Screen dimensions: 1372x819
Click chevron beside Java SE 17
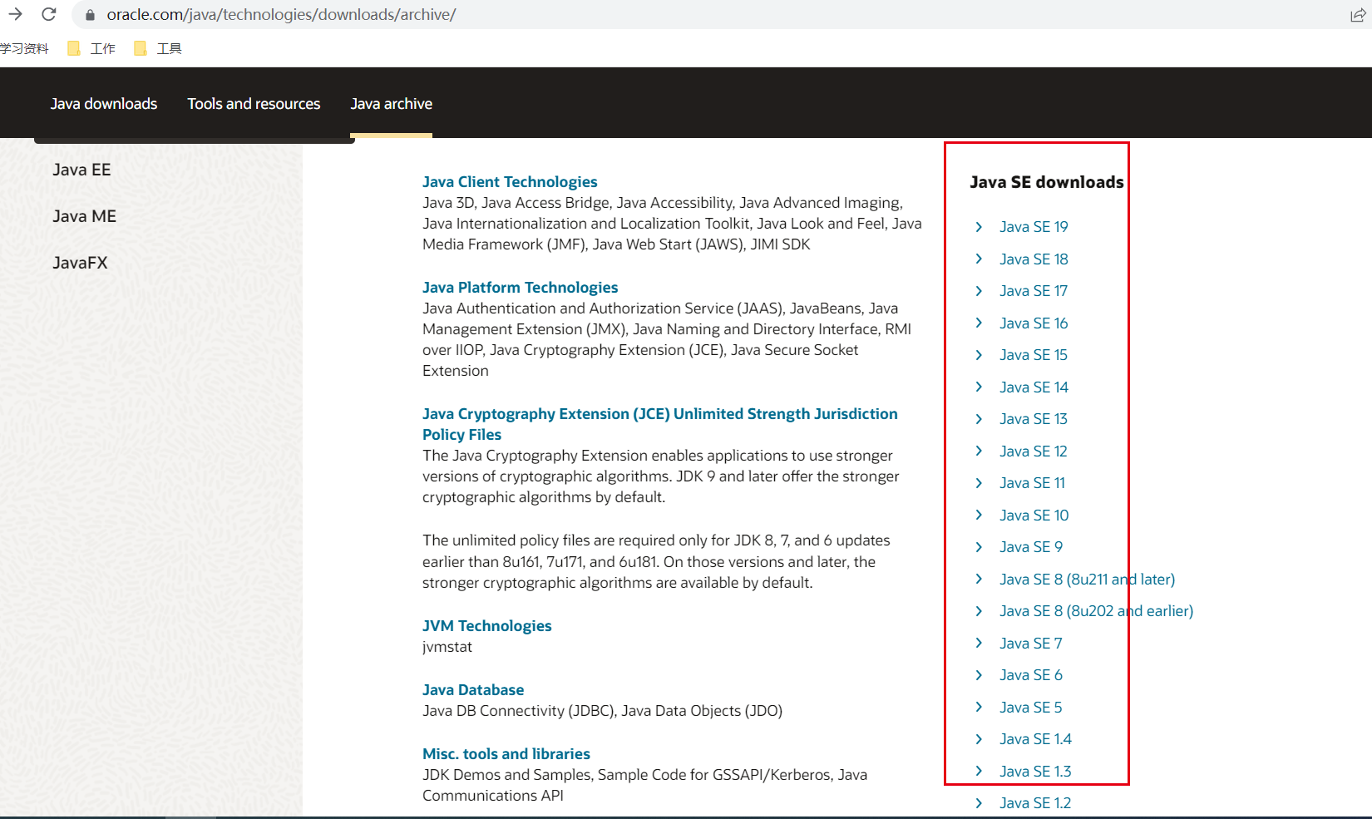point(979,291)
